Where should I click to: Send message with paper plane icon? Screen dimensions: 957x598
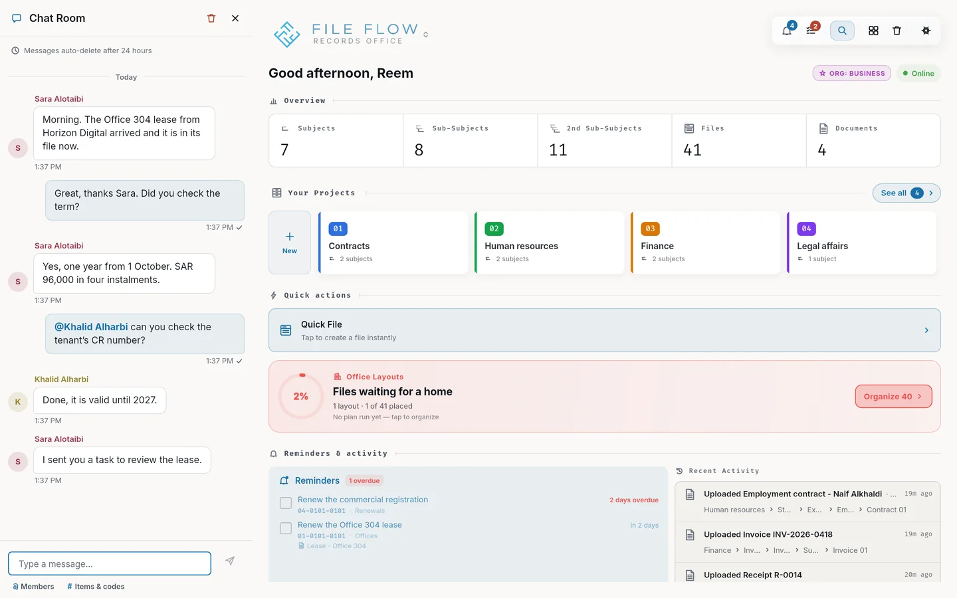coord(230,561)
